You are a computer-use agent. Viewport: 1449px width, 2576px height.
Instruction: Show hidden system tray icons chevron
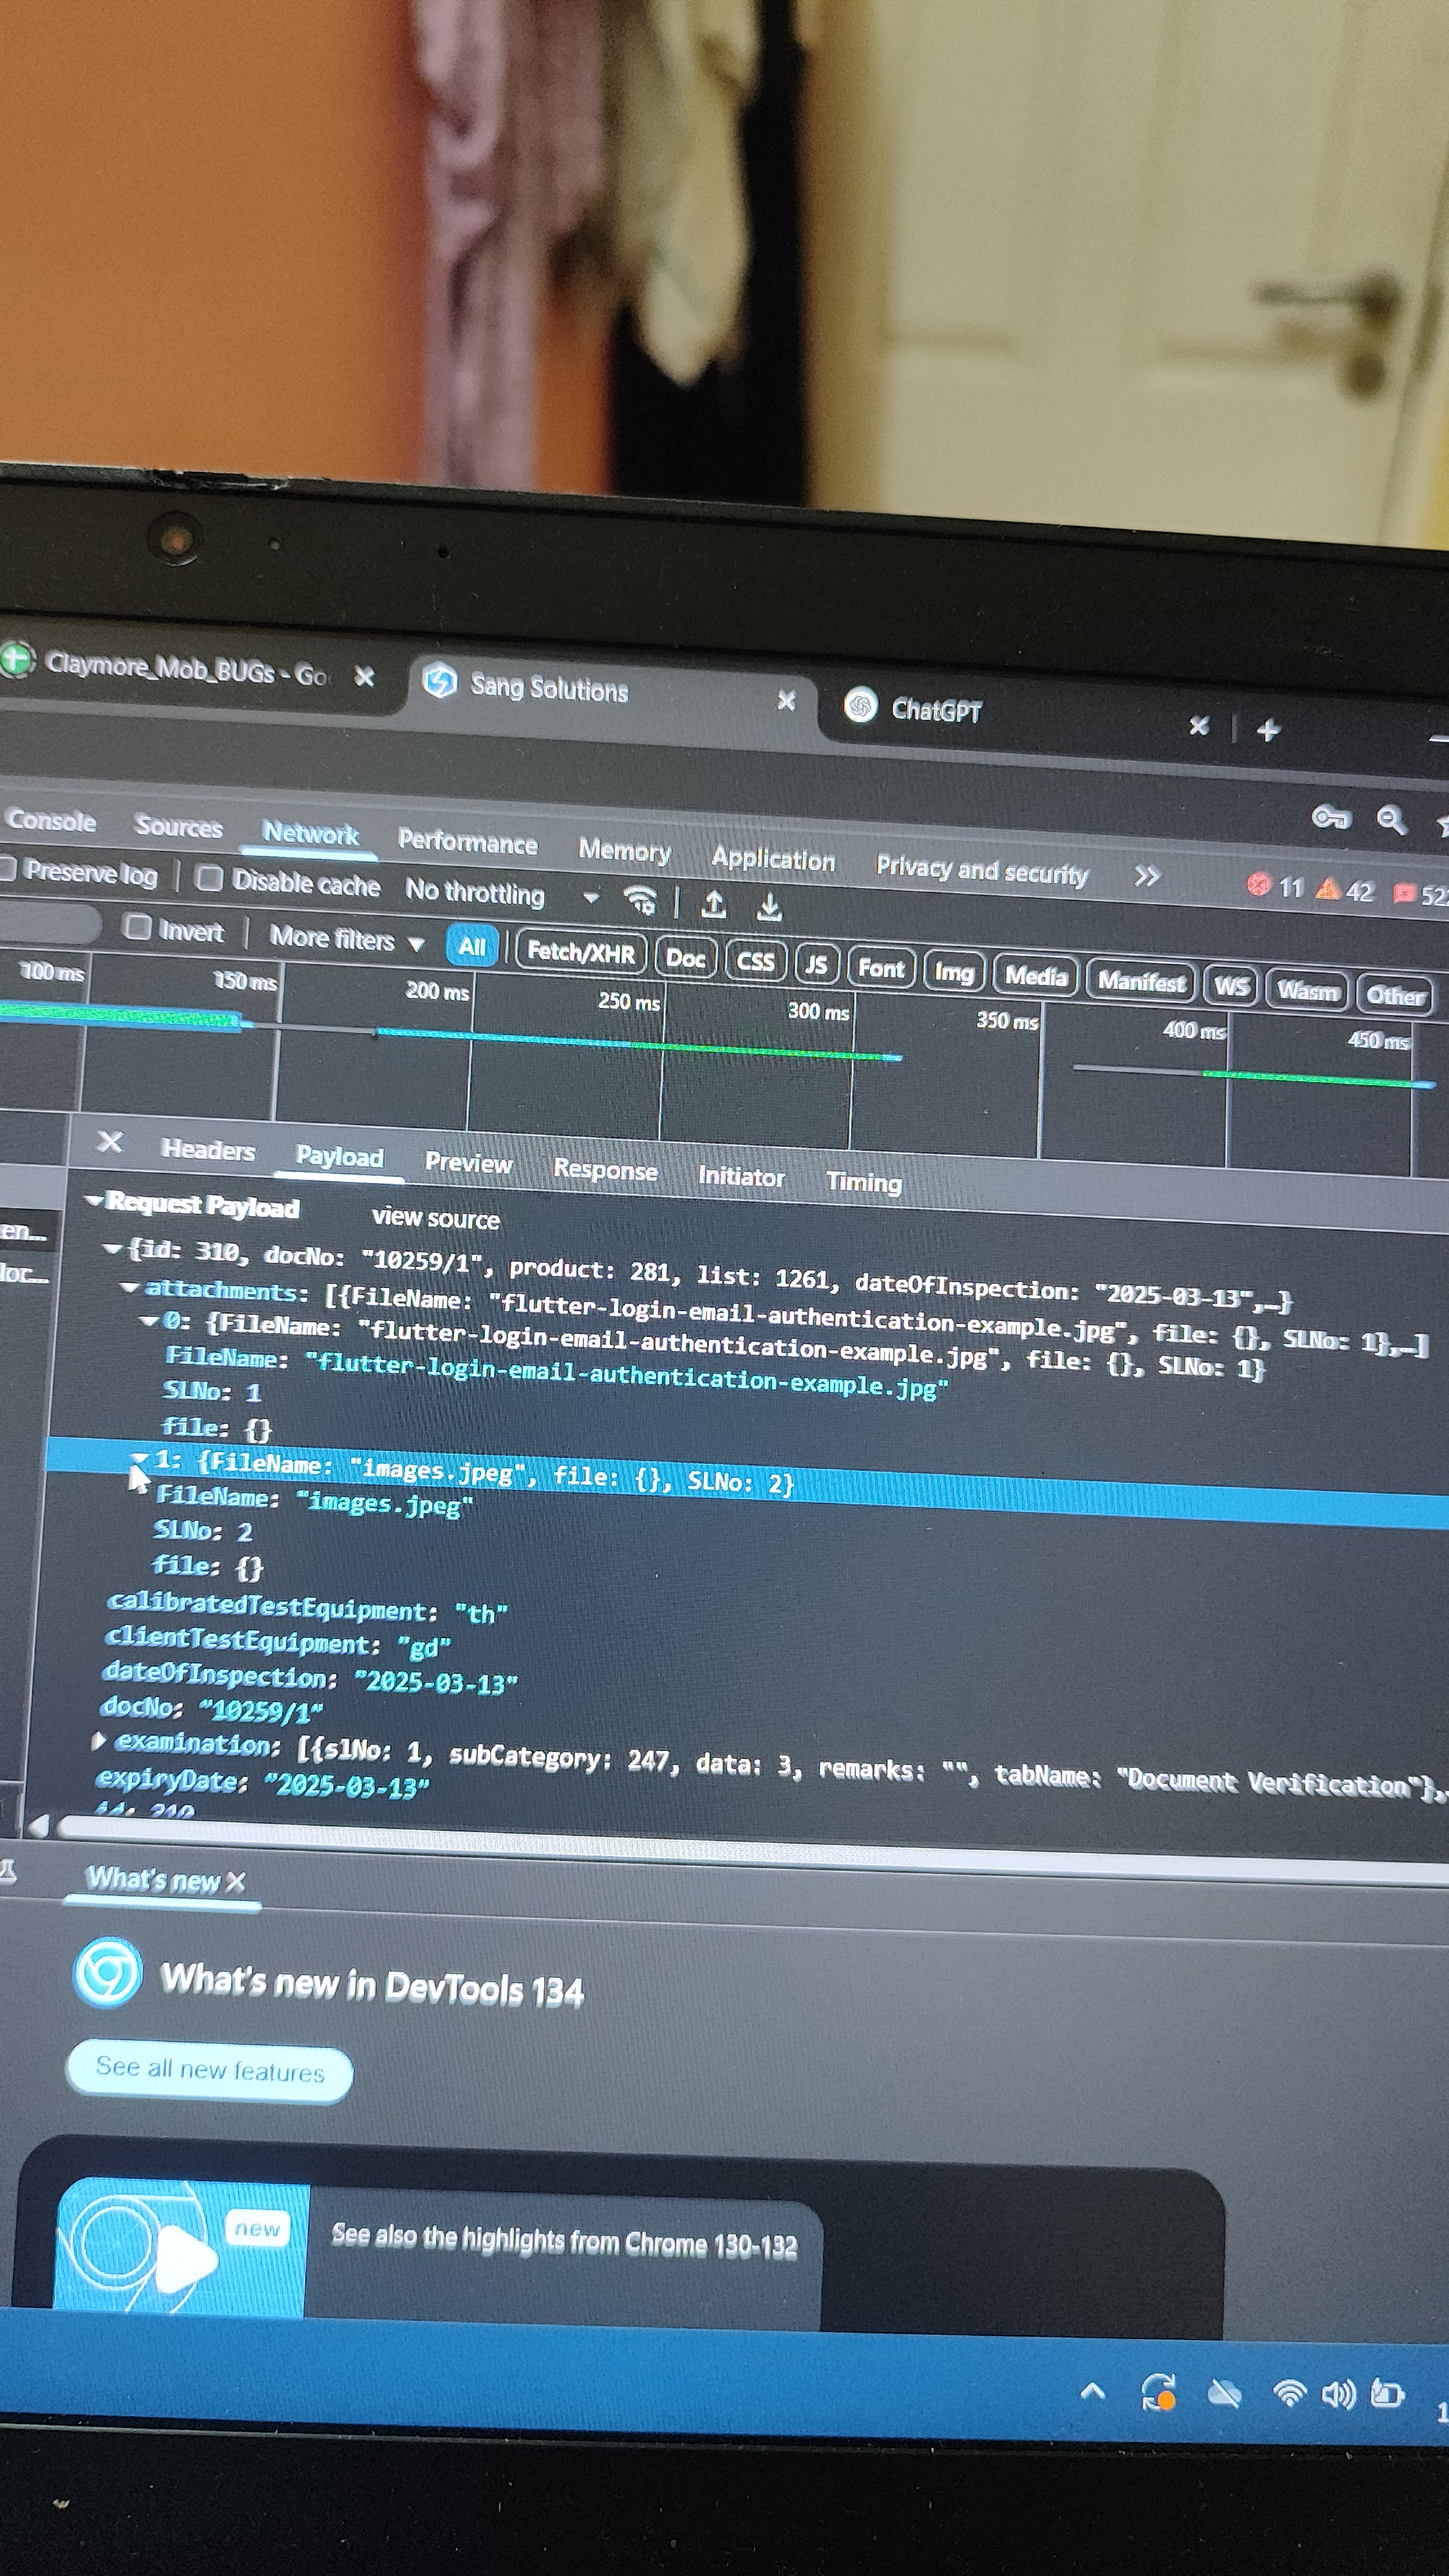pos(1093,2391)
